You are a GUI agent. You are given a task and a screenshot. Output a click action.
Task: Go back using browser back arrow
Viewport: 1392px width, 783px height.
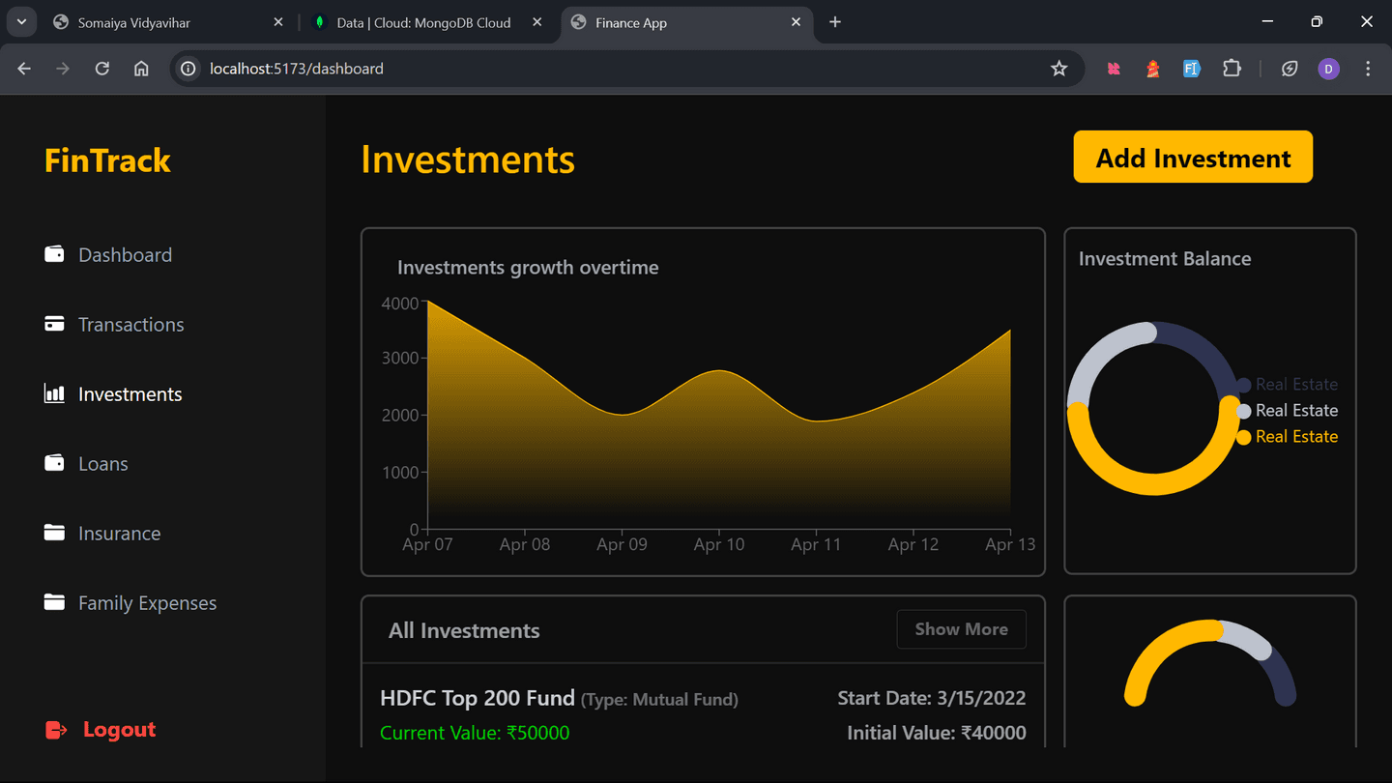24,69
